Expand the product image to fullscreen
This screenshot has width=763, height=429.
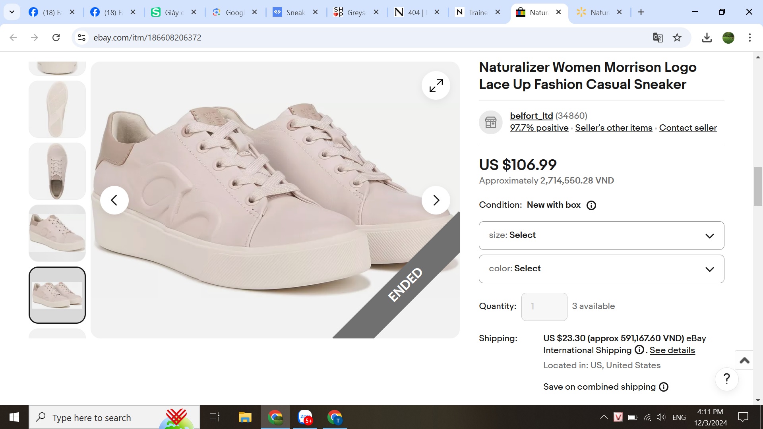click(436, 85)
